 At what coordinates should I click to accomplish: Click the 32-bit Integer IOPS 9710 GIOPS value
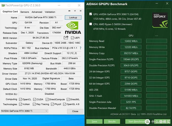click(x=131, y=78)
